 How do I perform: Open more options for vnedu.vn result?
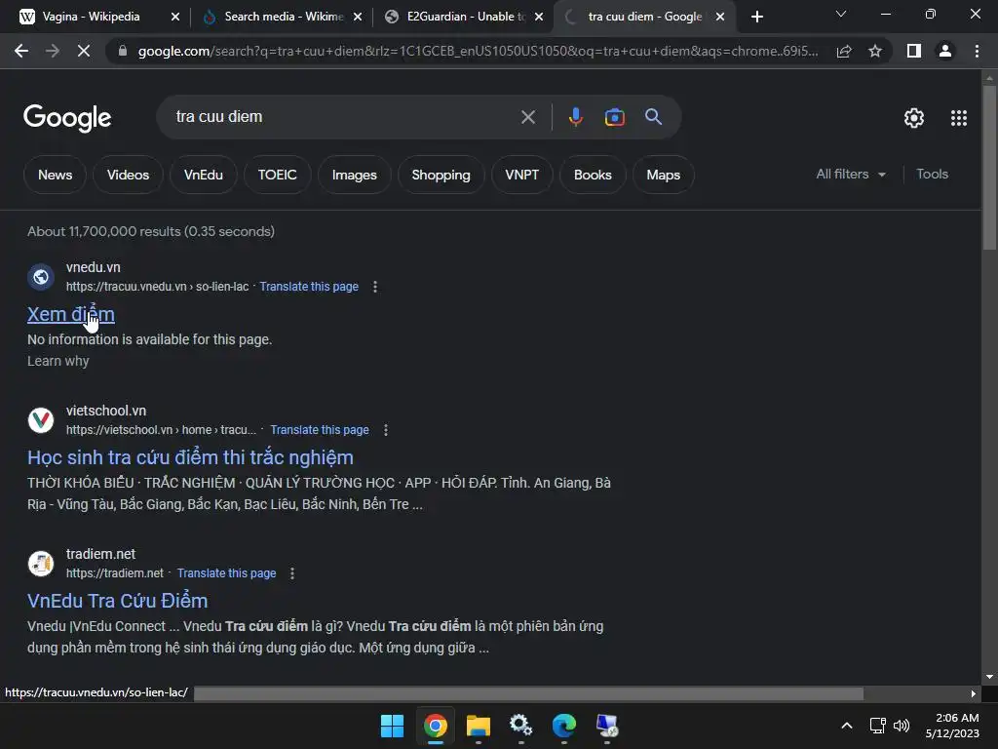pos(375,287)
